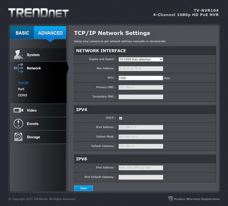This screenshot has width=228, height=206.
Task: Save the network settings
Action: (x=84, y=188)
